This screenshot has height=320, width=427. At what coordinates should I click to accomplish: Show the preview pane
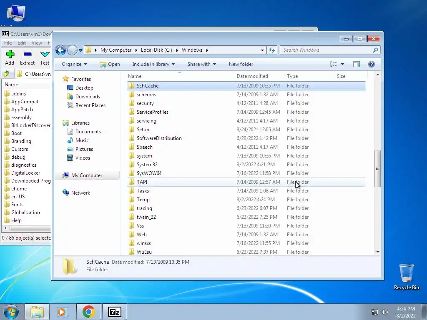[x=357, y=64]
